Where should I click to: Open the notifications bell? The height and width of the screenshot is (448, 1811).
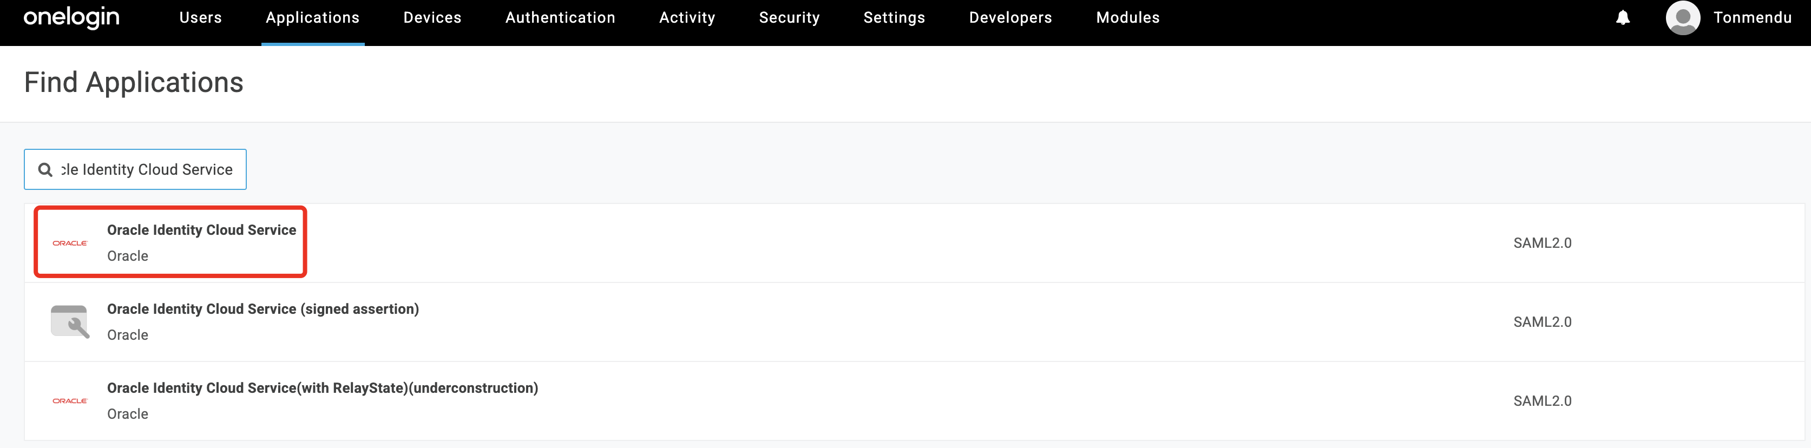(1623, 17)
